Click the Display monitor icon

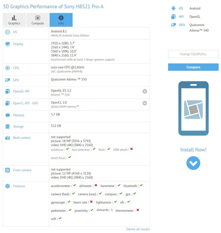7,44
